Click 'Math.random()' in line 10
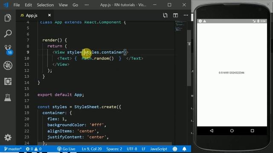Viewport: 273px width, 153px height. pyautogui.click(x=98, y=58)
